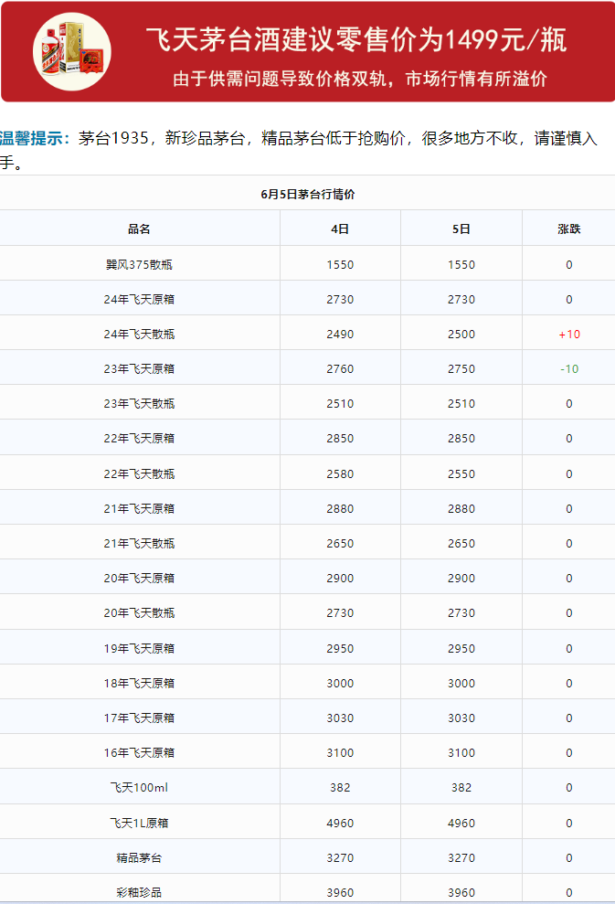Select the 23年飞天原箱 row name
Viewport: 615px width, 904px height.
[x=139, y=369]
